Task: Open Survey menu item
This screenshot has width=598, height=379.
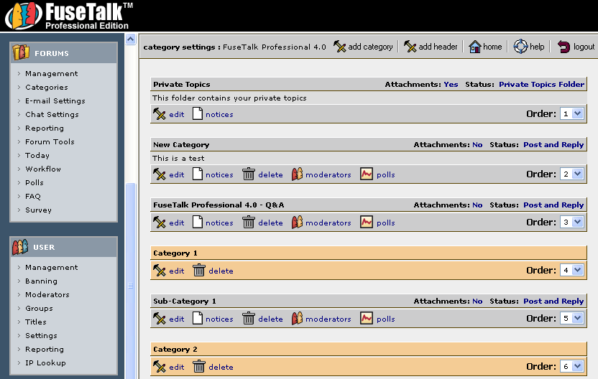Action: coord(38,210)
